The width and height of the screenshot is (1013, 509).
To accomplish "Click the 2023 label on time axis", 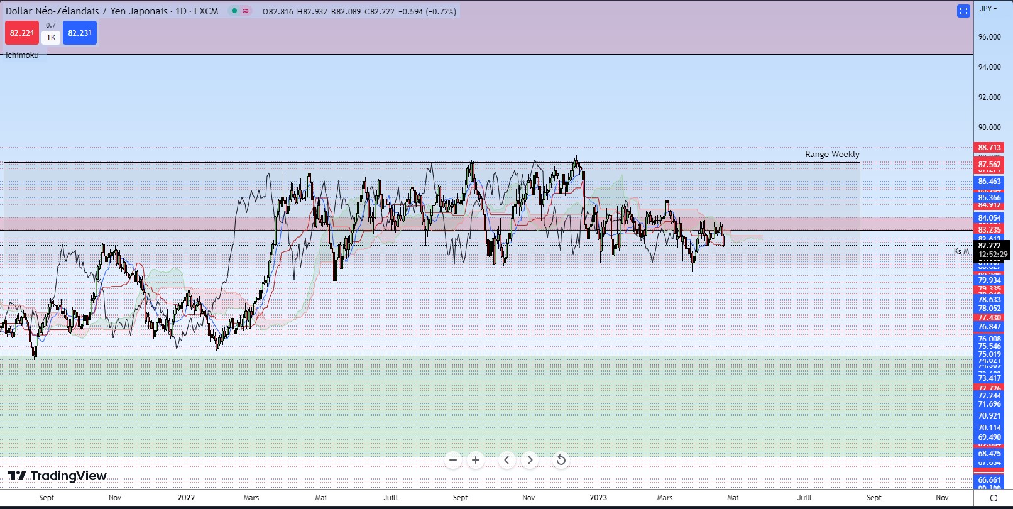I will point(598,498).
